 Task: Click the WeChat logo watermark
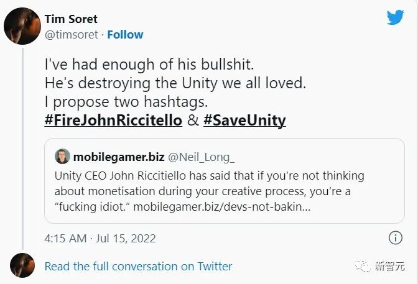coord(363,266)
